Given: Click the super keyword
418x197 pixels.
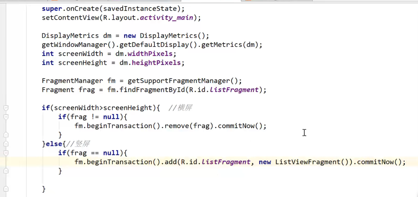Looking at the screenshot, I should (x=52, y=8).
